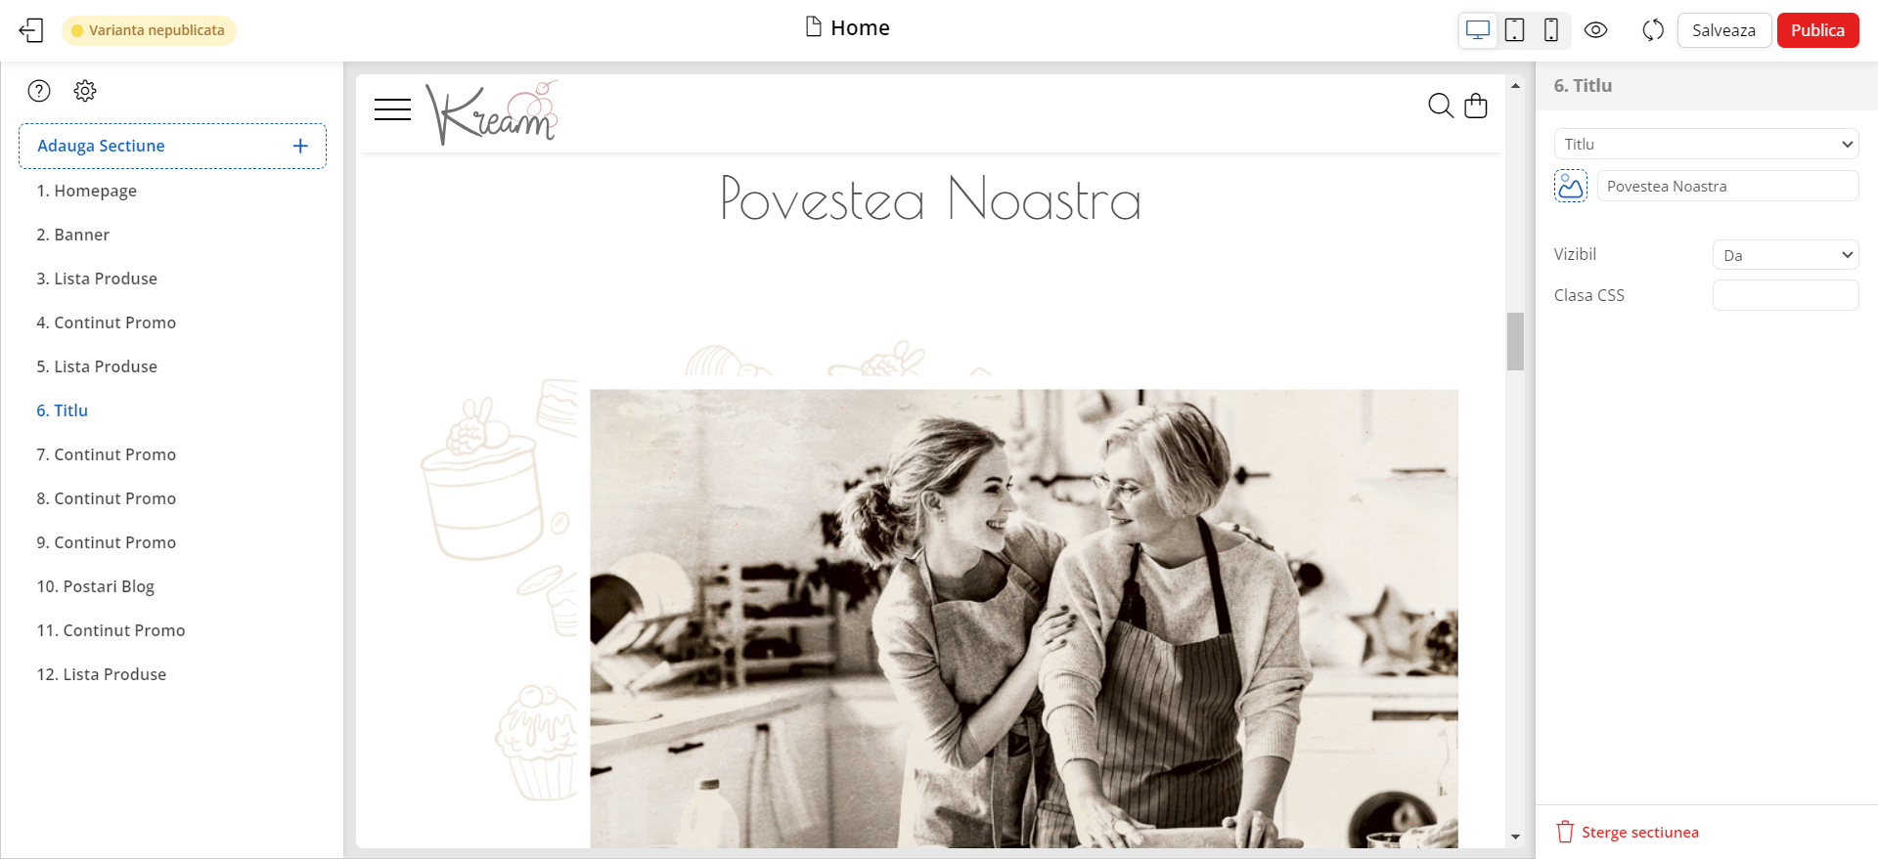1878x859 pixels.
Task: Switch to mobile preview mode
Action: 1550,30
